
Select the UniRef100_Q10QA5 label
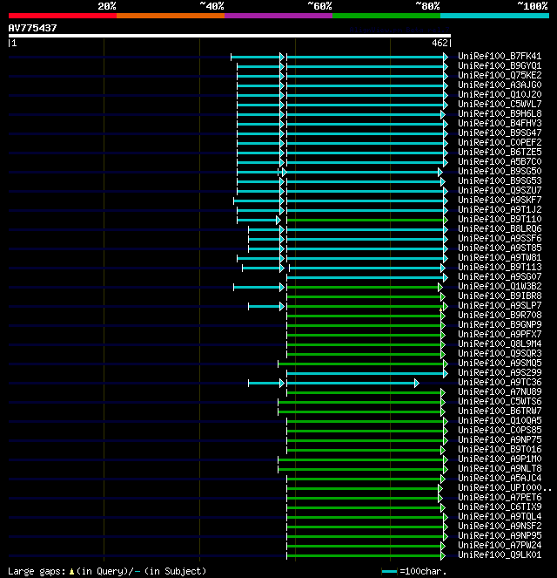500,420
